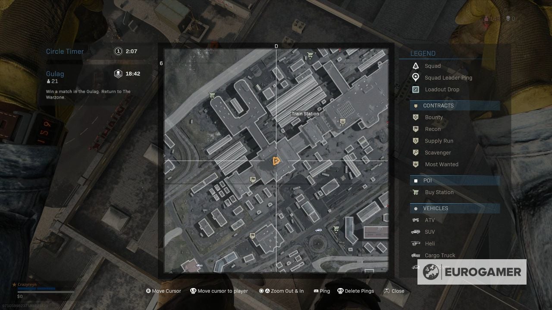
Task: Click the Gulag skull timer icon
Action: coord(118,74)
